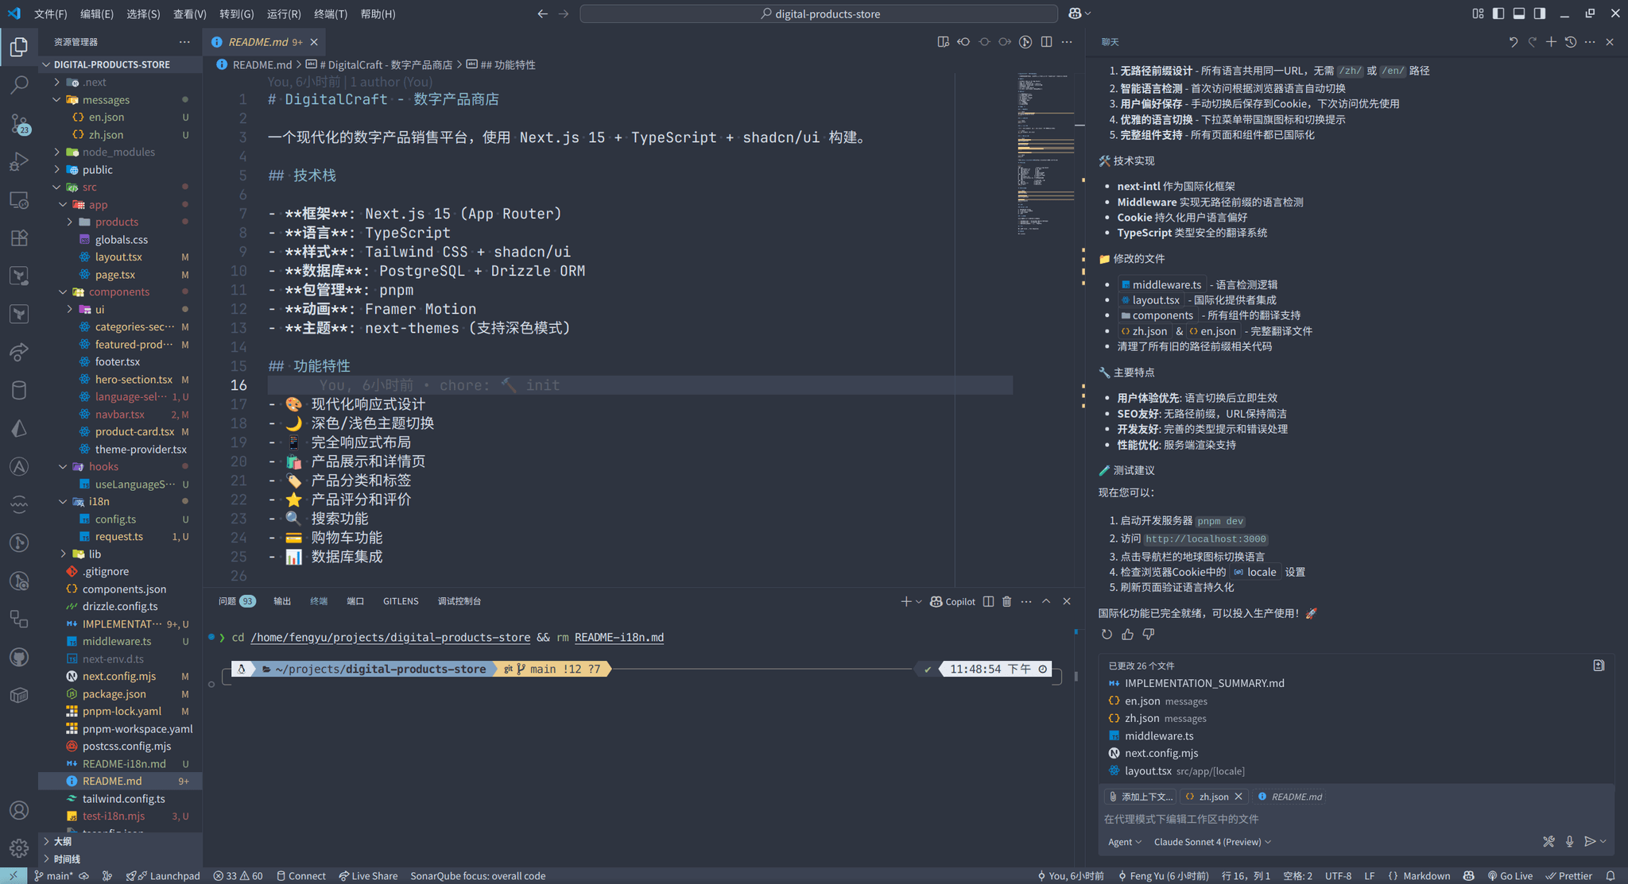Switch to the 输出 panel tab
Screen dimensions: 1628x884
282,601
